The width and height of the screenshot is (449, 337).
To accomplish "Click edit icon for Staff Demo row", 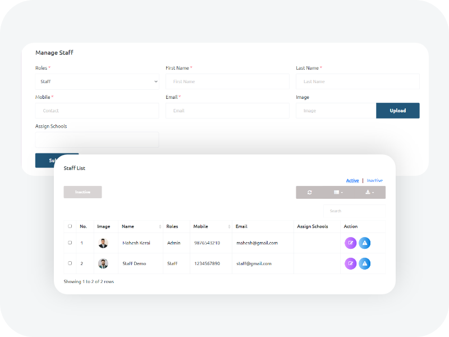I will pos(350,263).
